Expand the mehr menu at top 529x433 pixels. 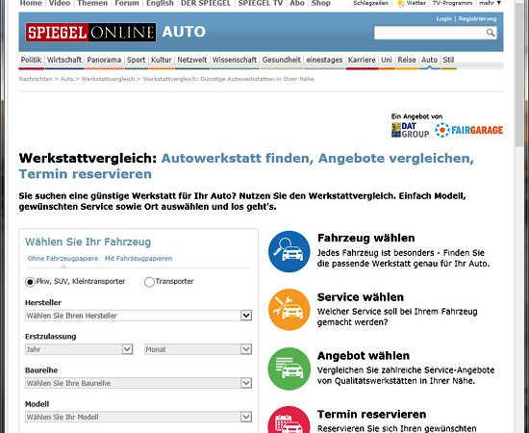click(491, 3)
